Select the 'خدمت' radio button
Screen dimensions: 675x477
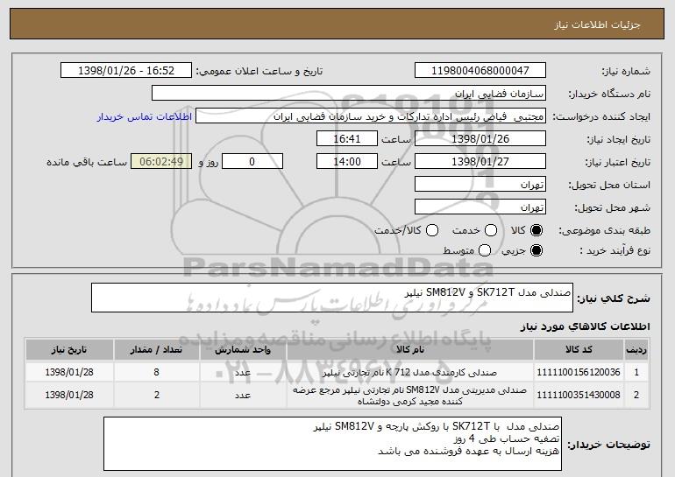tap(491, 230)
